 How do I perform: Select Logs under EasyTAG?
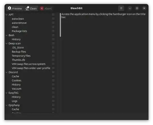point(14,101)
